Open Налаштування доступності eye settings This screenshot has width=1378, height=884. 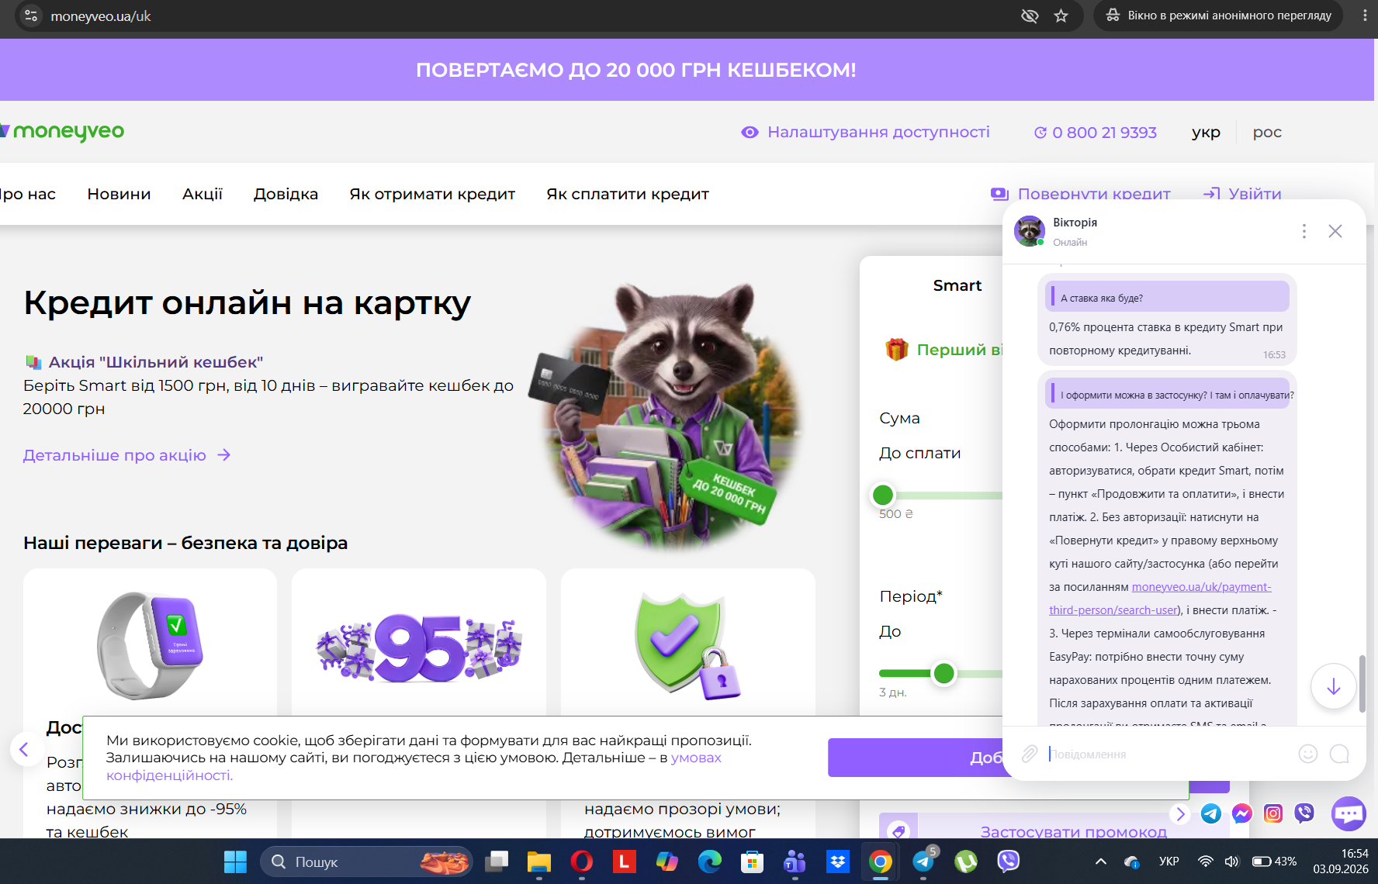(x=865, y=133)
